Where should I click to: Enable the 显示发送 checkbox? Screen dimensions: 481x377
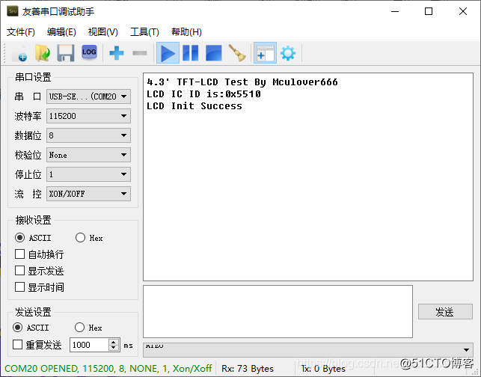click(x=20, y=271)
